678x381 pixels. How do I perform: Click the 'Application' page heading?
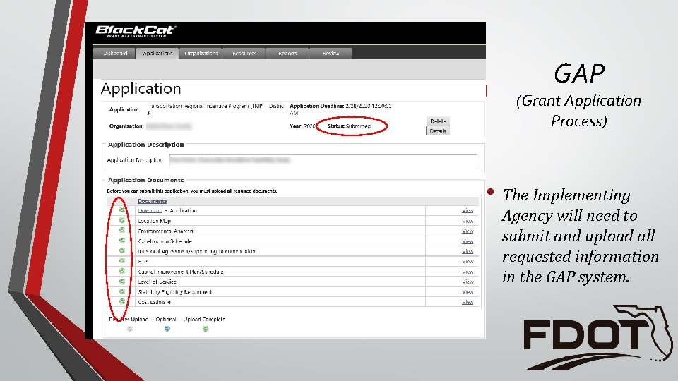(141, 89)
